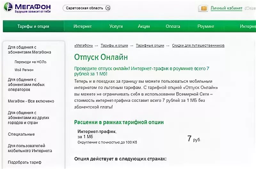Click the Округление с точностью до 100 Кб note

[107, 142]
